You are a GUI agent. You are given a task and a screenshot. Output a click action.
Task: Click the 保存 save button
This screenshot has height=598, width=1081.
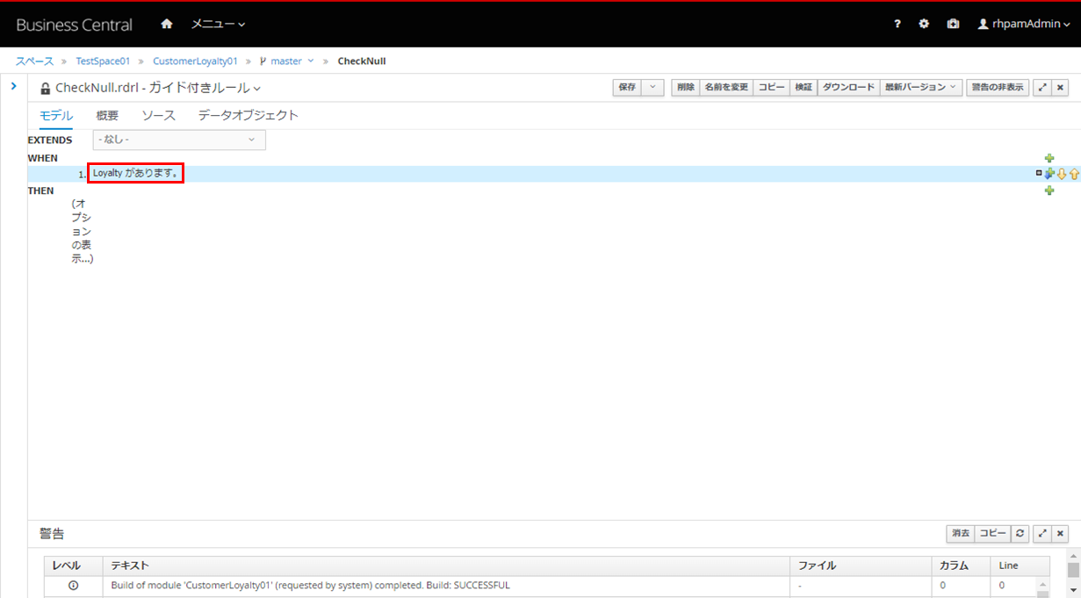pyautogui.click(x=627, y=88)
